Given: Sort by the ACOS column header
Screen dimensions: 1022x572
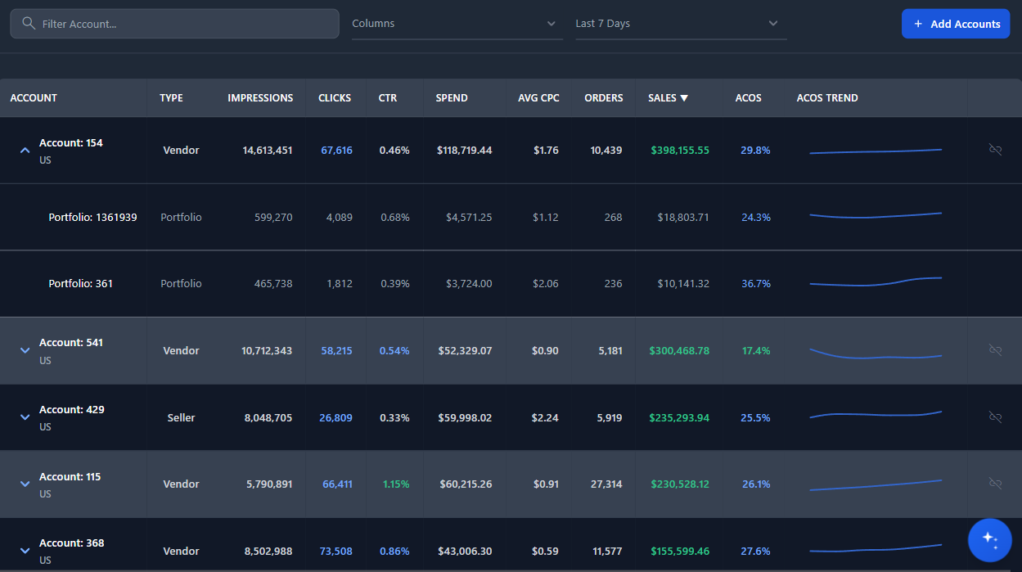Looking at the screenshot, I should tap(748, 98).
